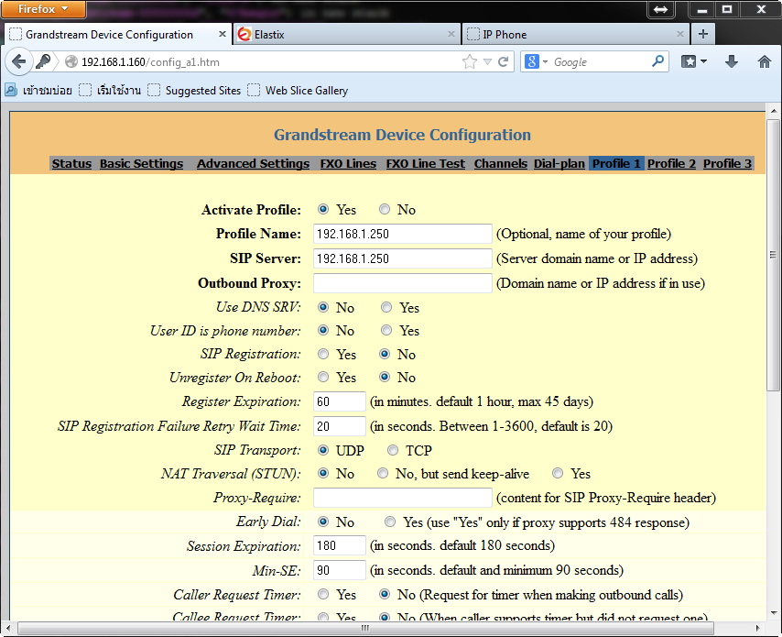Click the horizontal scrollbar thumb
The image size is (782, 637).
pos(365,628)
